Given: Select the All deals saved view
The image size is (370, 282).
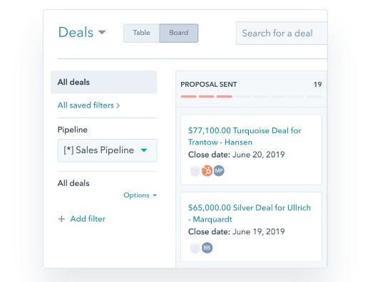Looking at the screenshot, I should pos(103,82).
